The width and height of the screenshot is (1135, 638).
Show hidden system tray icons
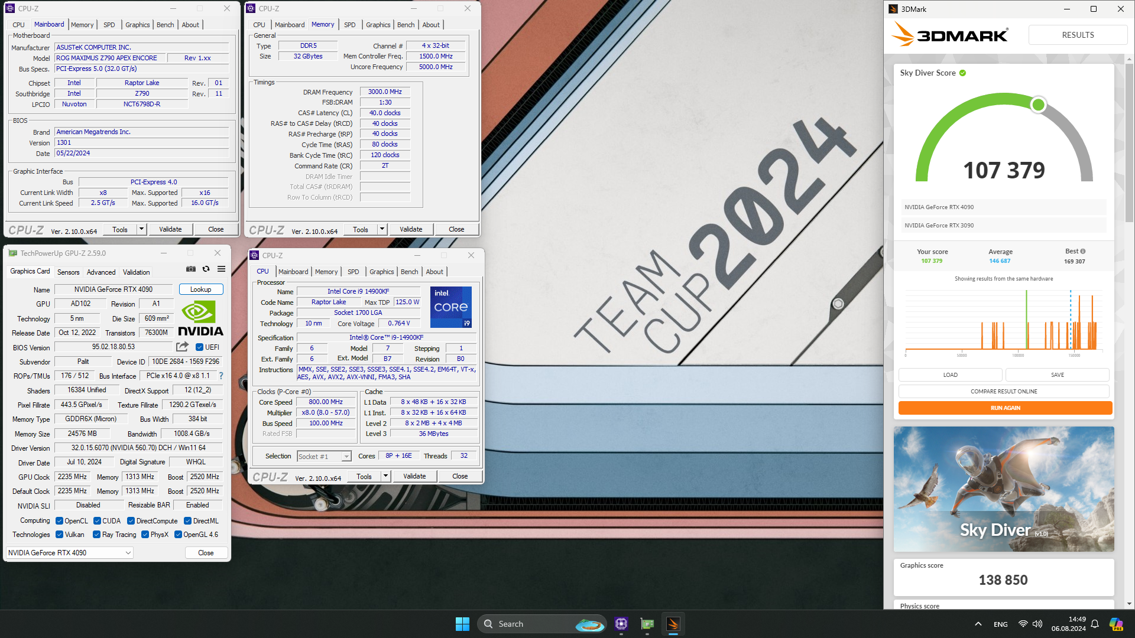978,624
